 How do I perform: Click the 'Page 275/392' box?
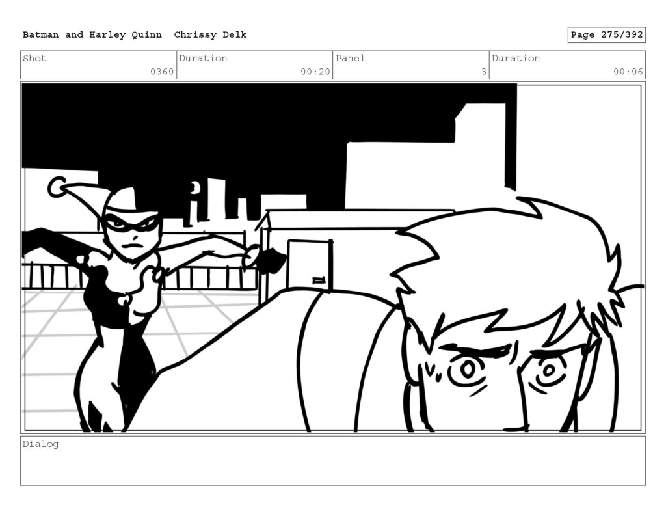[x=606, y=35]
